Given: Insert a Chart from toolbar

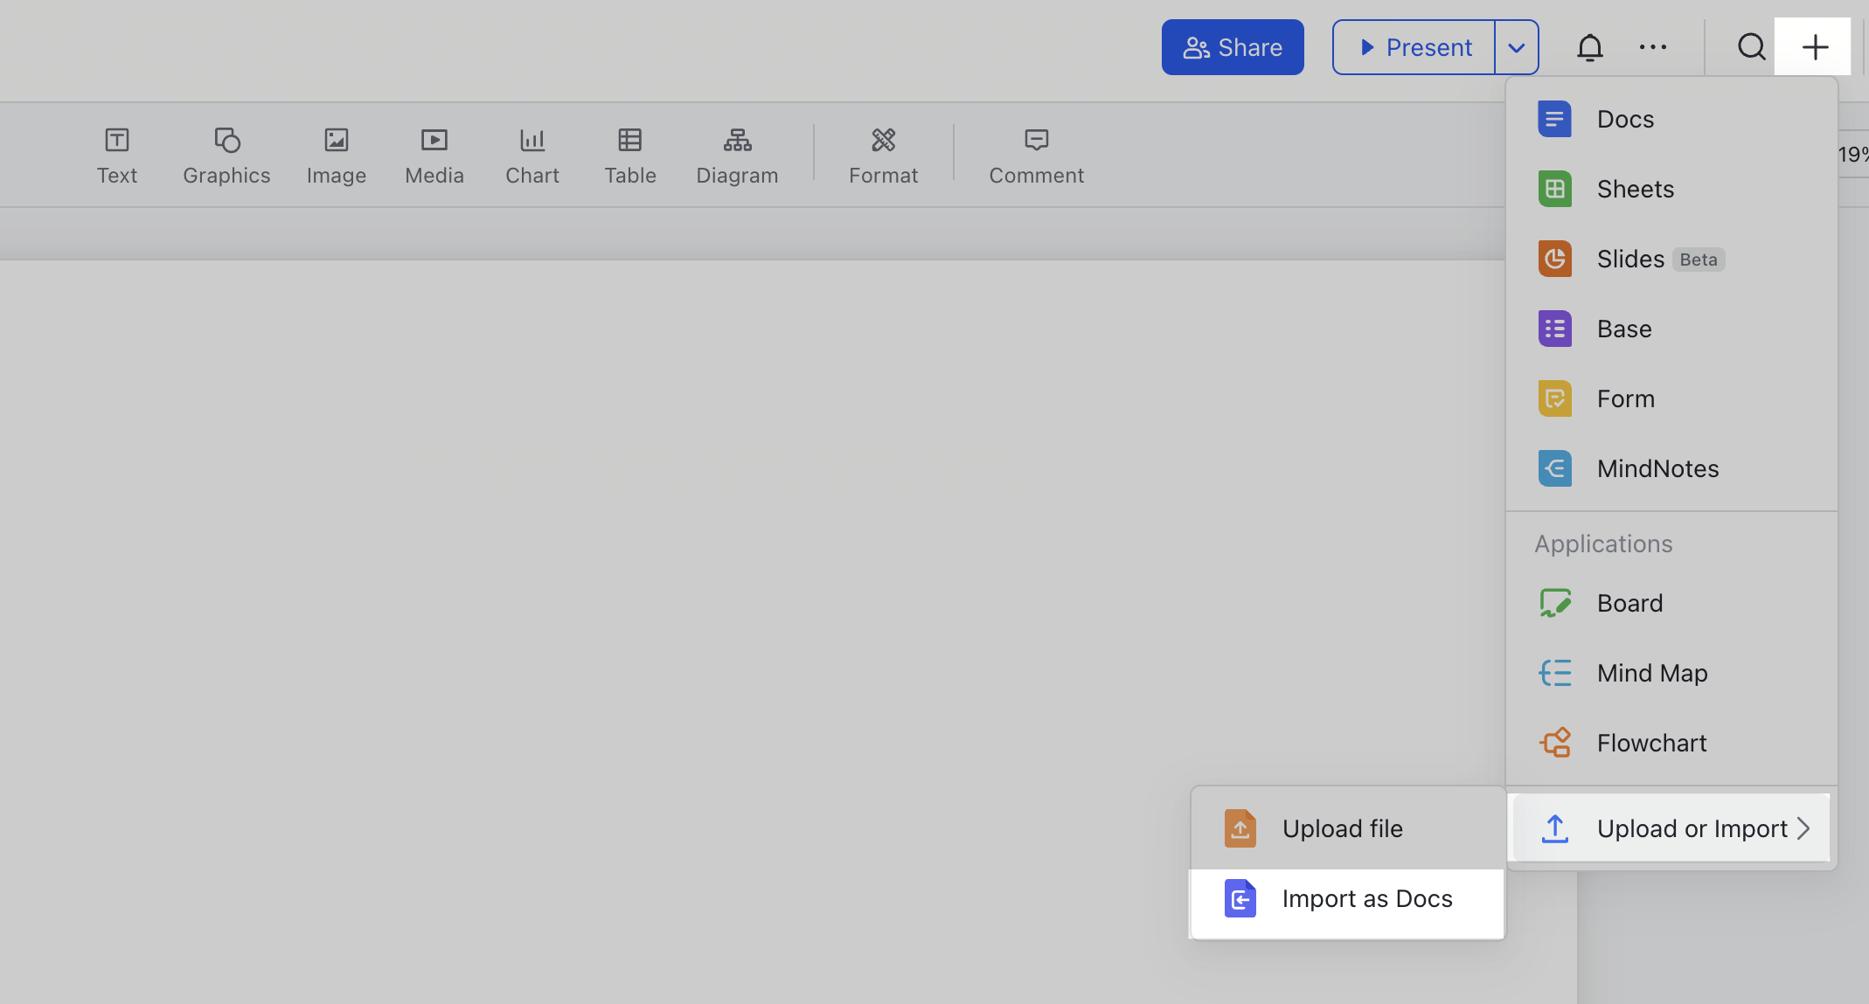Looking at the screenshot, I should 532,156.
